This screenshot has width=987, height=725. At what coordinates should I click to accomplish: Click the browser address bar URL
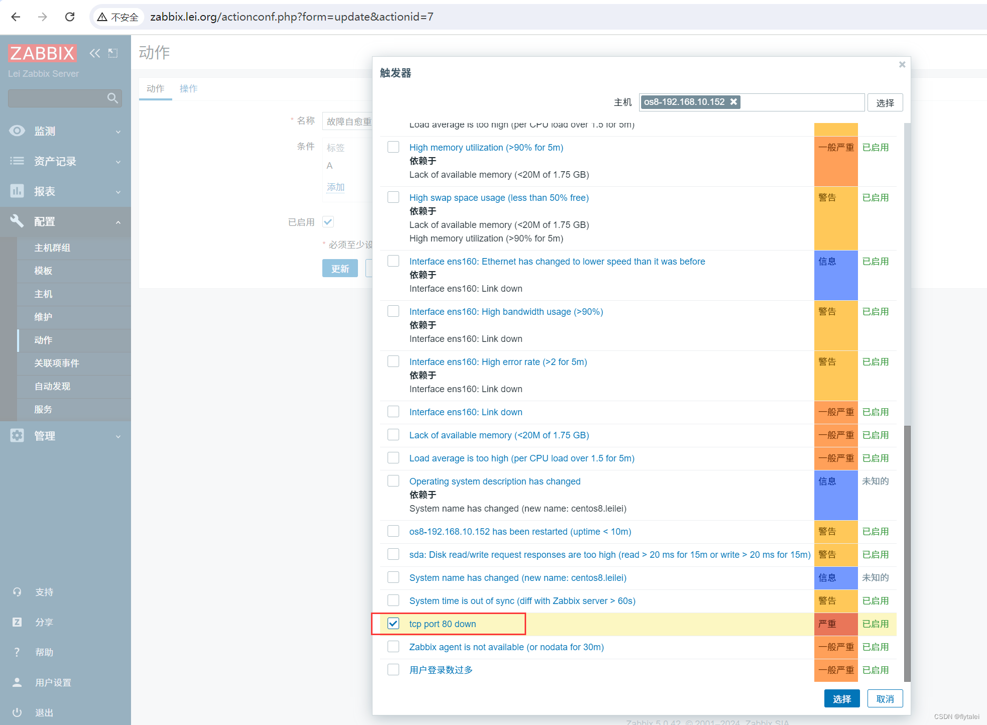pyautogui.click(x=292, y=17)
